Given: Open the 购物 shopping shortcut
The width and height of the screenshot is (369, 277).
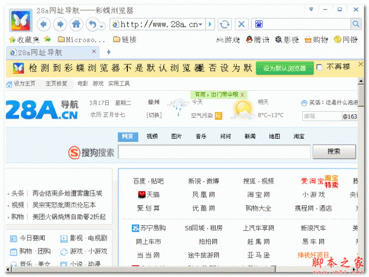Looking at the screenshot, I should 316,40.
